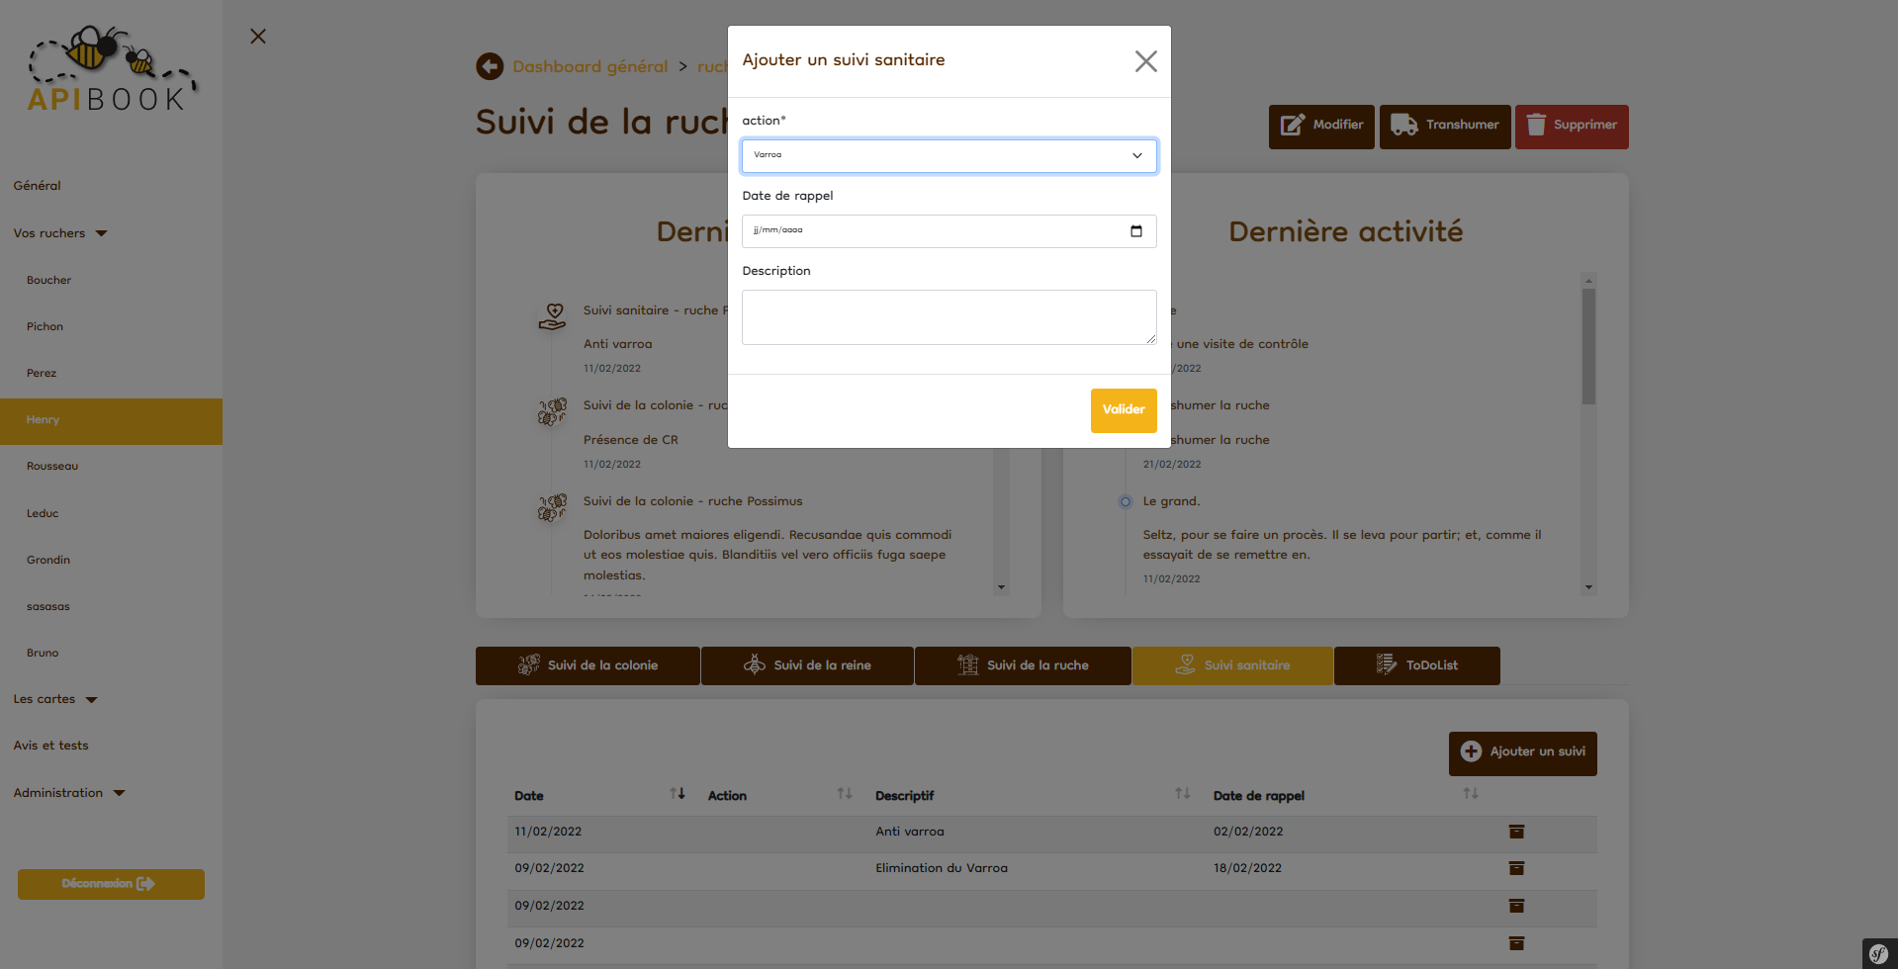Expand the Les cartes menu
Viewport: 1898px width, 969px height.
(54, 699)
